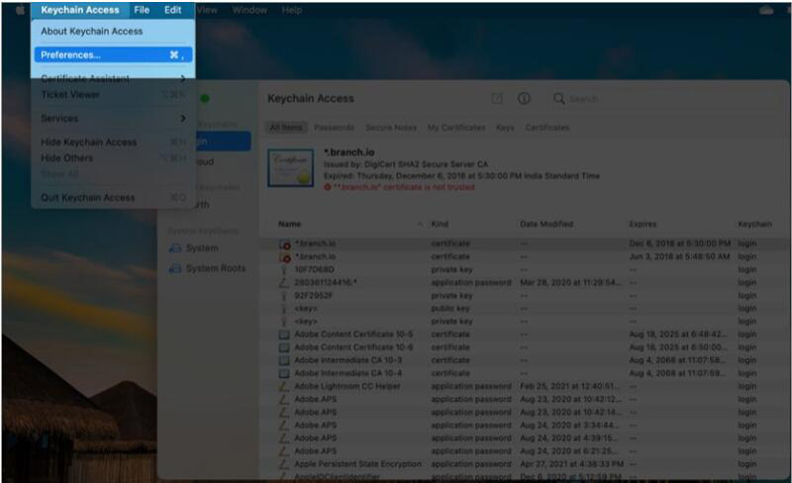792x483 pixels.
Task: Click the key icon of the public key row
Action: [284, 309]
